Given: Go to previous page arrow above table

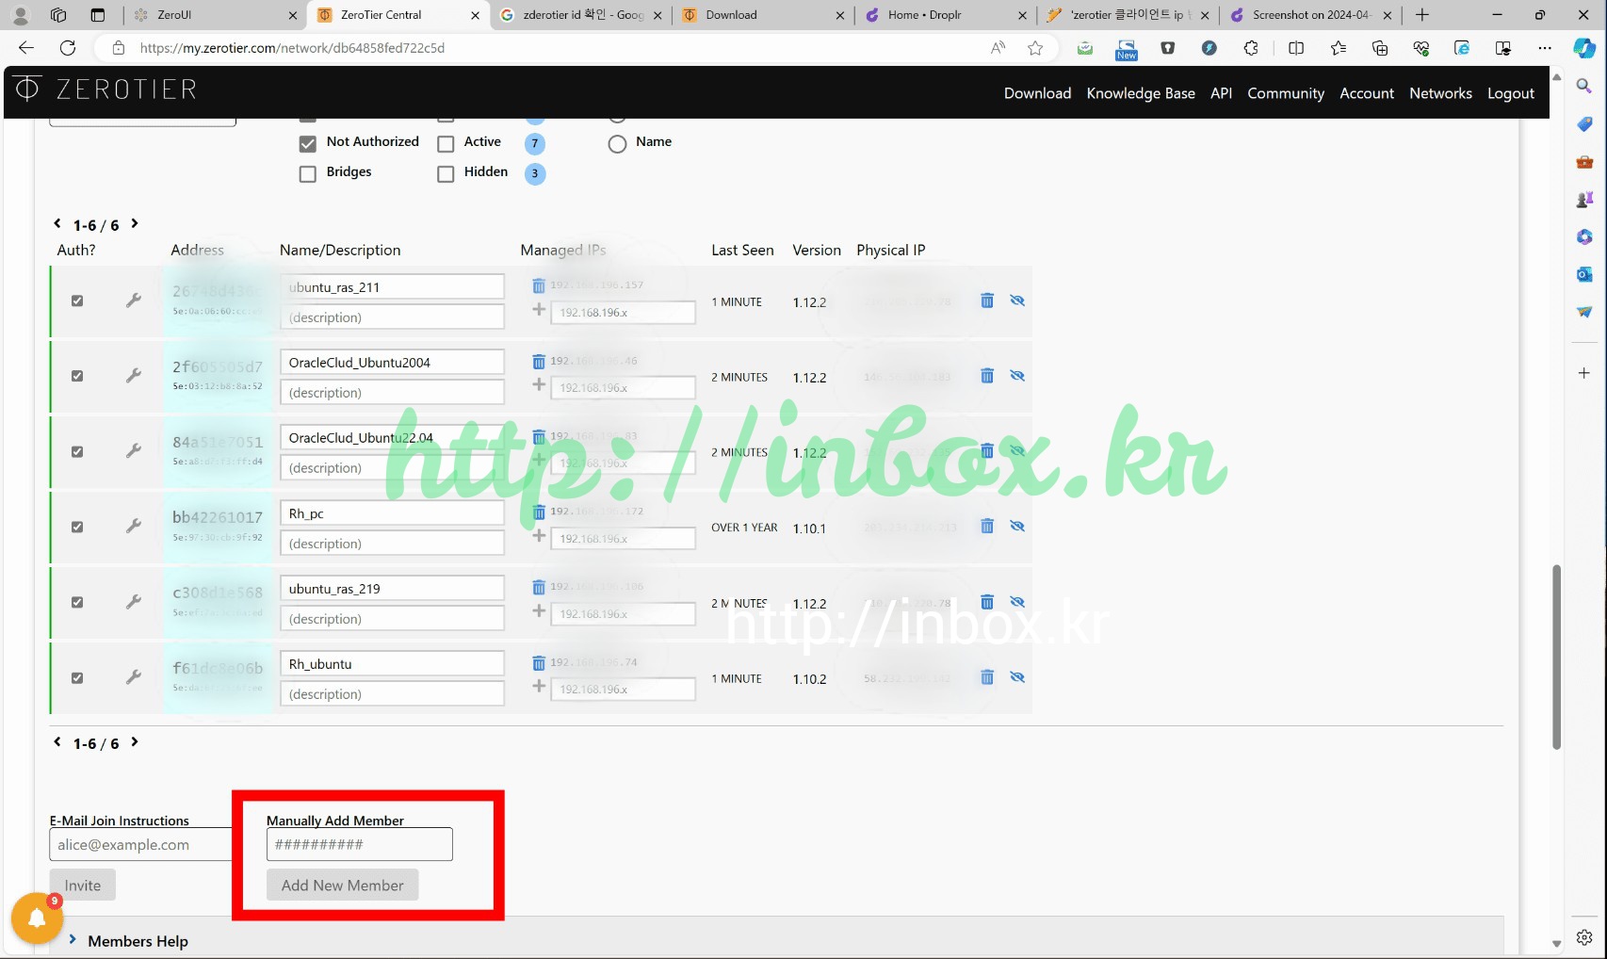Looking at the screenshot, I should [x=57, y=223].
